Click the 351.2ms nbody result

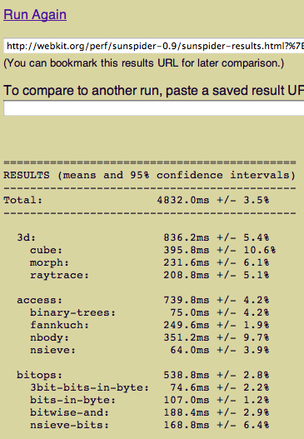187,337
